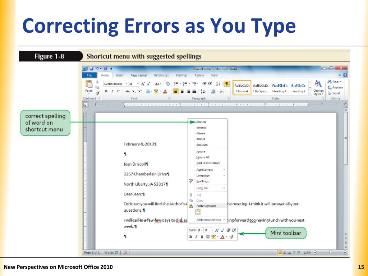Viewport: 368px width, 276px height.
Task: Toggle Show/Hide paragraph marks button
Action: (227, 84)
